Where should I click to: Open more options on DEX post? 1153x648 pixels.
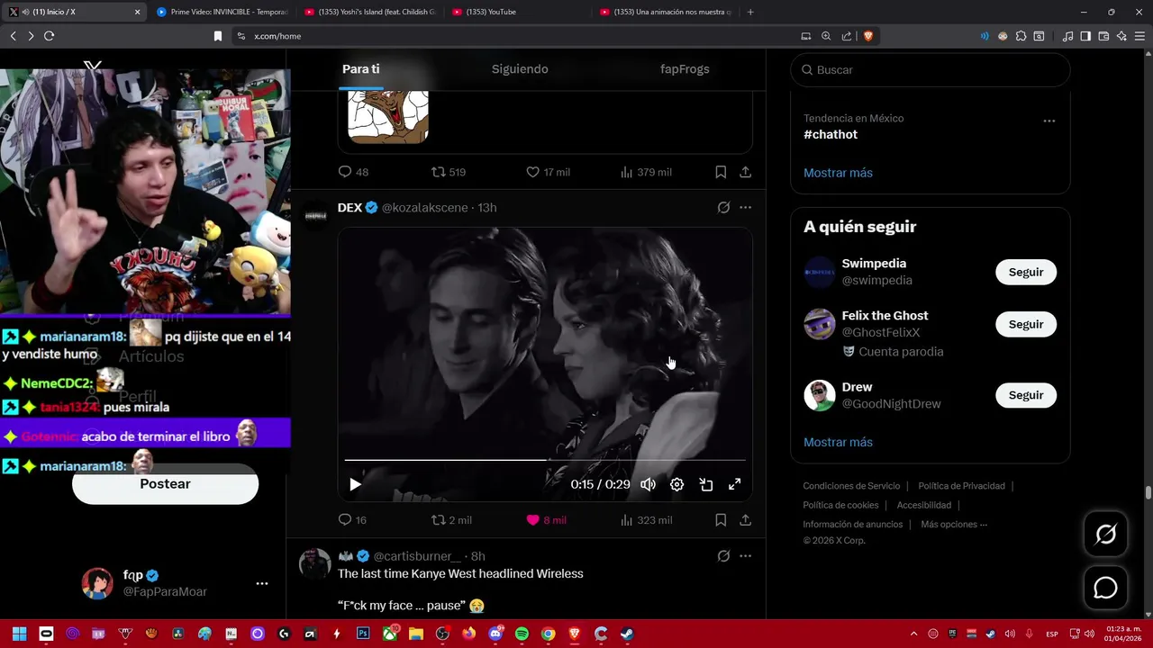745,208
